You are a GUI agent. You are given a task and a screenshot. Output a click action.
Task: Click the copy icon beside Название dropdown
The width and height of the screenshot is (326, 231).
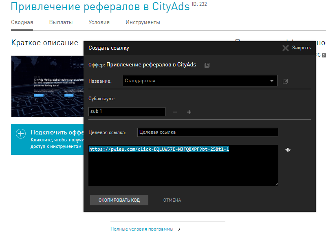(285, 81)
